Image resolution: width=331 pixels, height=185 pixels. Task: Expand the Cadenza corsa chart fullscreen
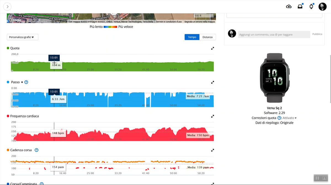click(x=213, y=150)
